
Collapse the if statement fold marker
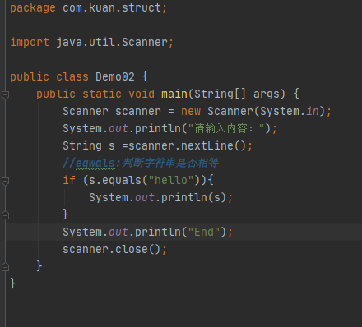[5, 181]
